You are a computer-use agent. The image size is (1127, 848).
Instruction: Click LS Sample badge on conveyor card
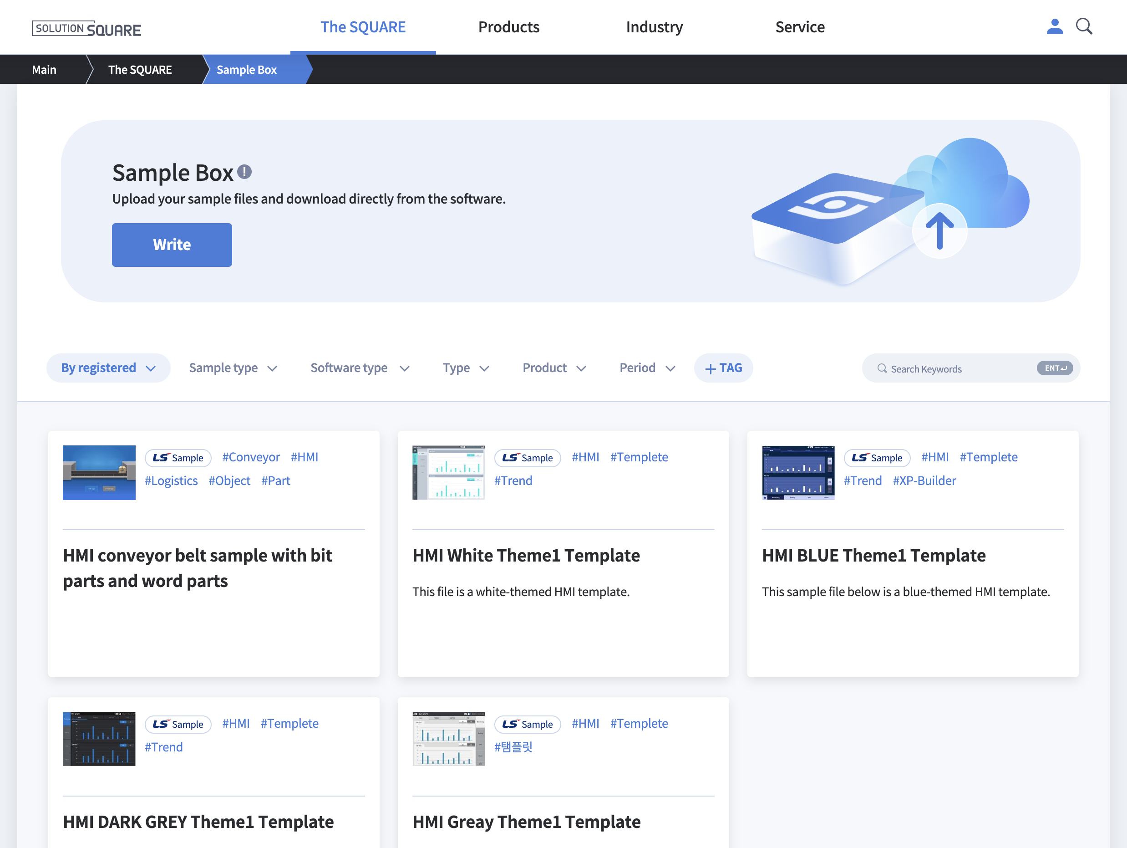tap(178, 458)
